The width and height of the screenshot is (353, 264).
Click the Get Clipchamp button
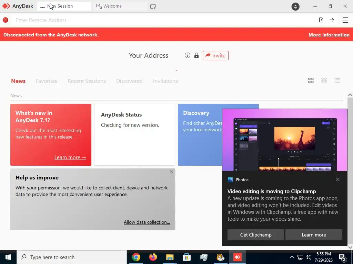tap(256, 235)
